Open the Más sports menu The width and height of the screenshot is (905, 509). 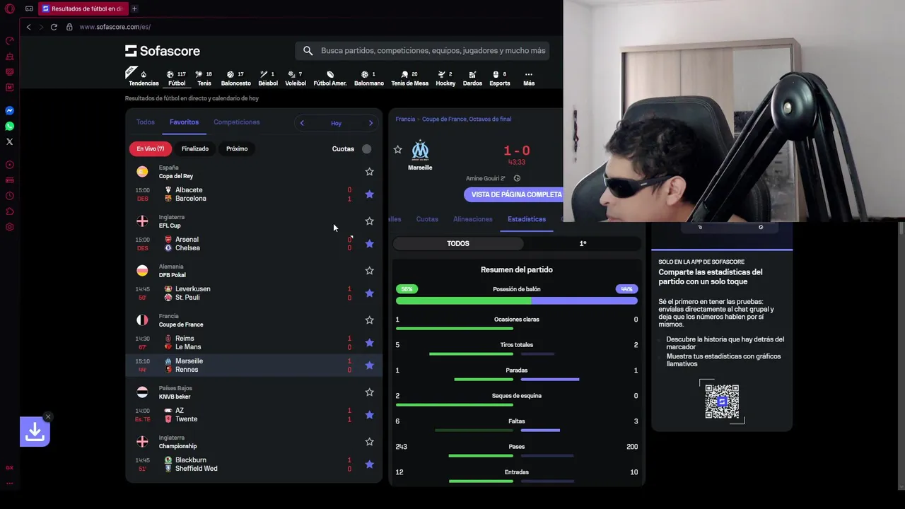point(529,78)
